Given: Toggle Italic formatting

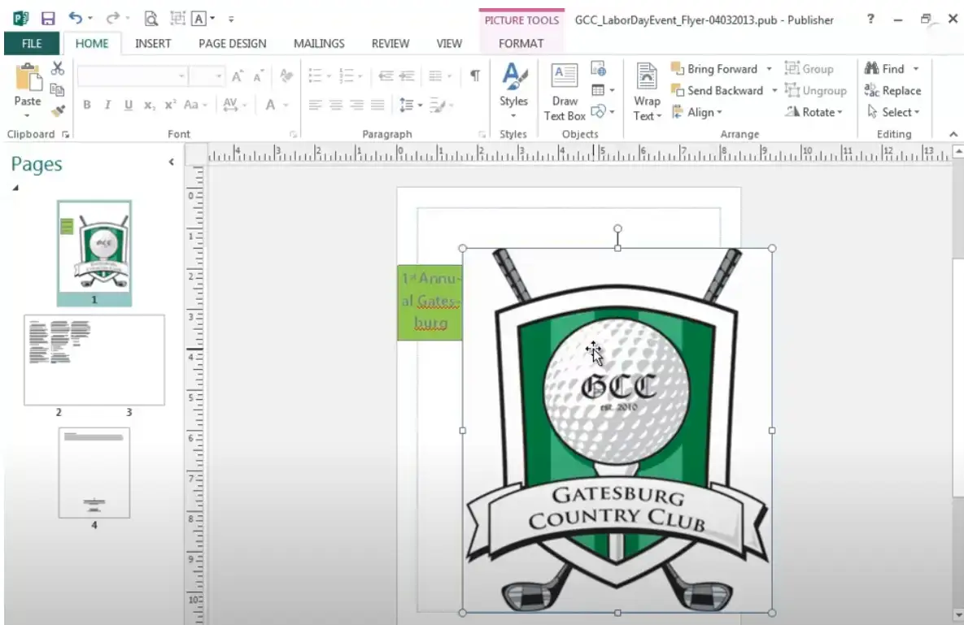Looking at the screenshot, I should pyautogui.click(x=107, y=105).
